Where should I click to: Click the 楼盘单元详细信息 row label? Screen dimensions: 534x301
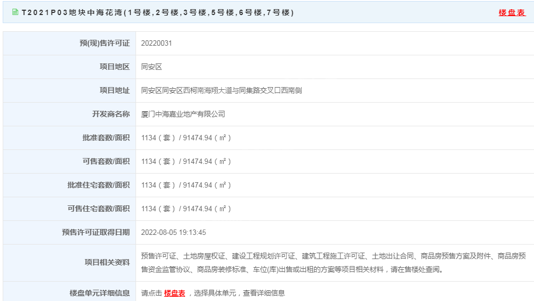99,293
